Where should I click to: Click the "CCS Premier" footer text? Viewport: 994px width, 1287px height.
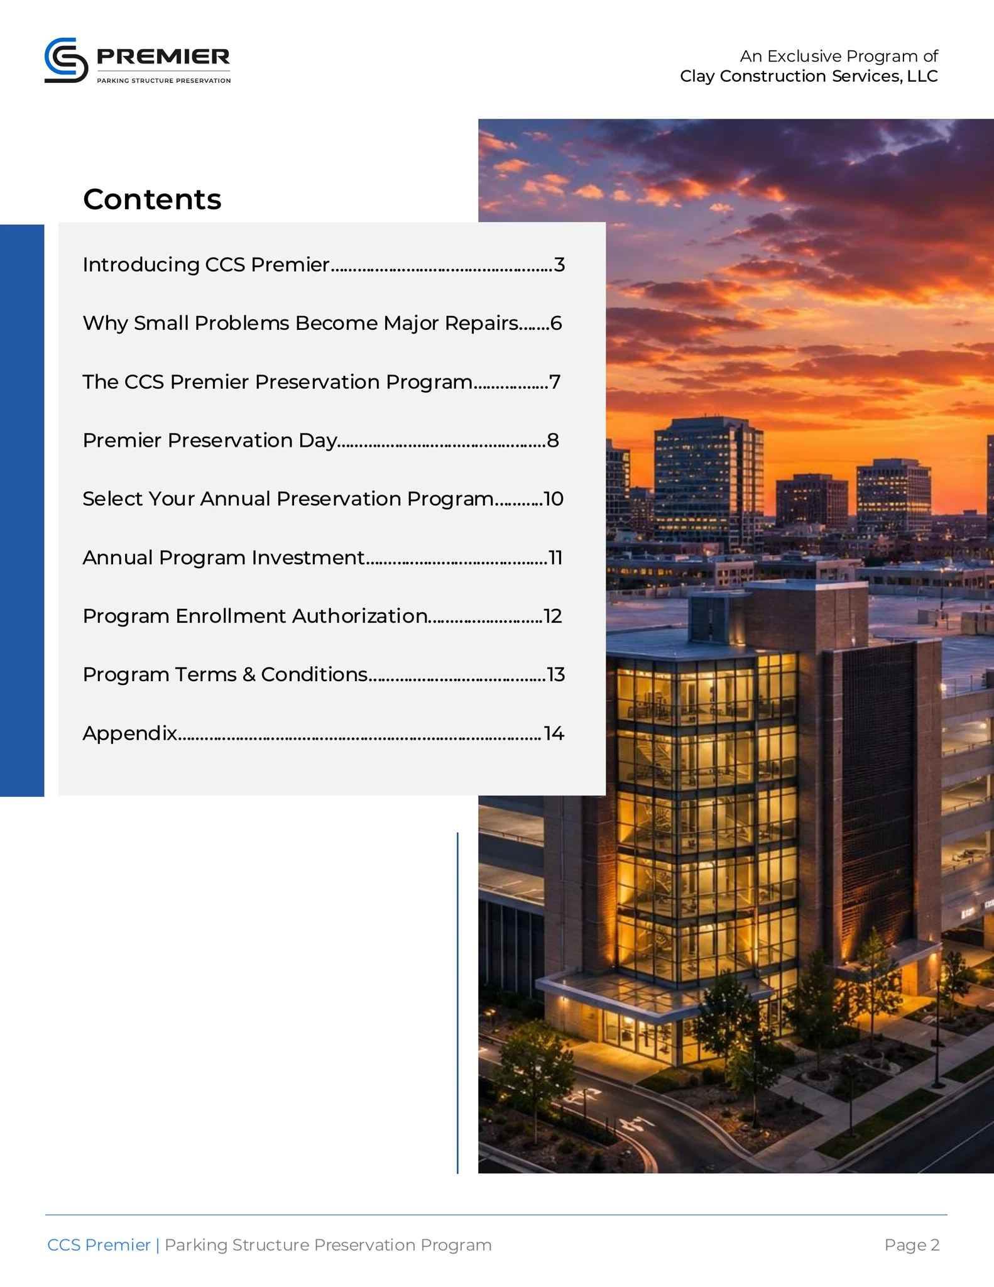(99, 1244)
